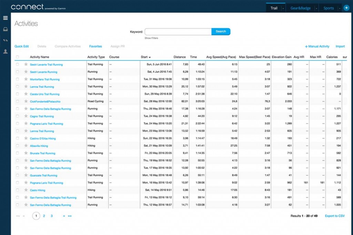The height and width of the screenshot is (235, 353).
Task: Check the Cagno Trail Running row
Action: pyautogui.click(x=17, y=116)
